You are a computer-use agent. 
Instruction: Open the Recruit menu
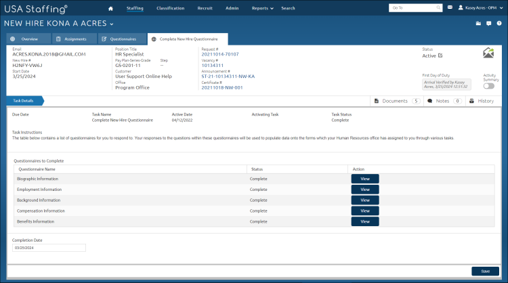pyautogui.click(x=205, y=8)
